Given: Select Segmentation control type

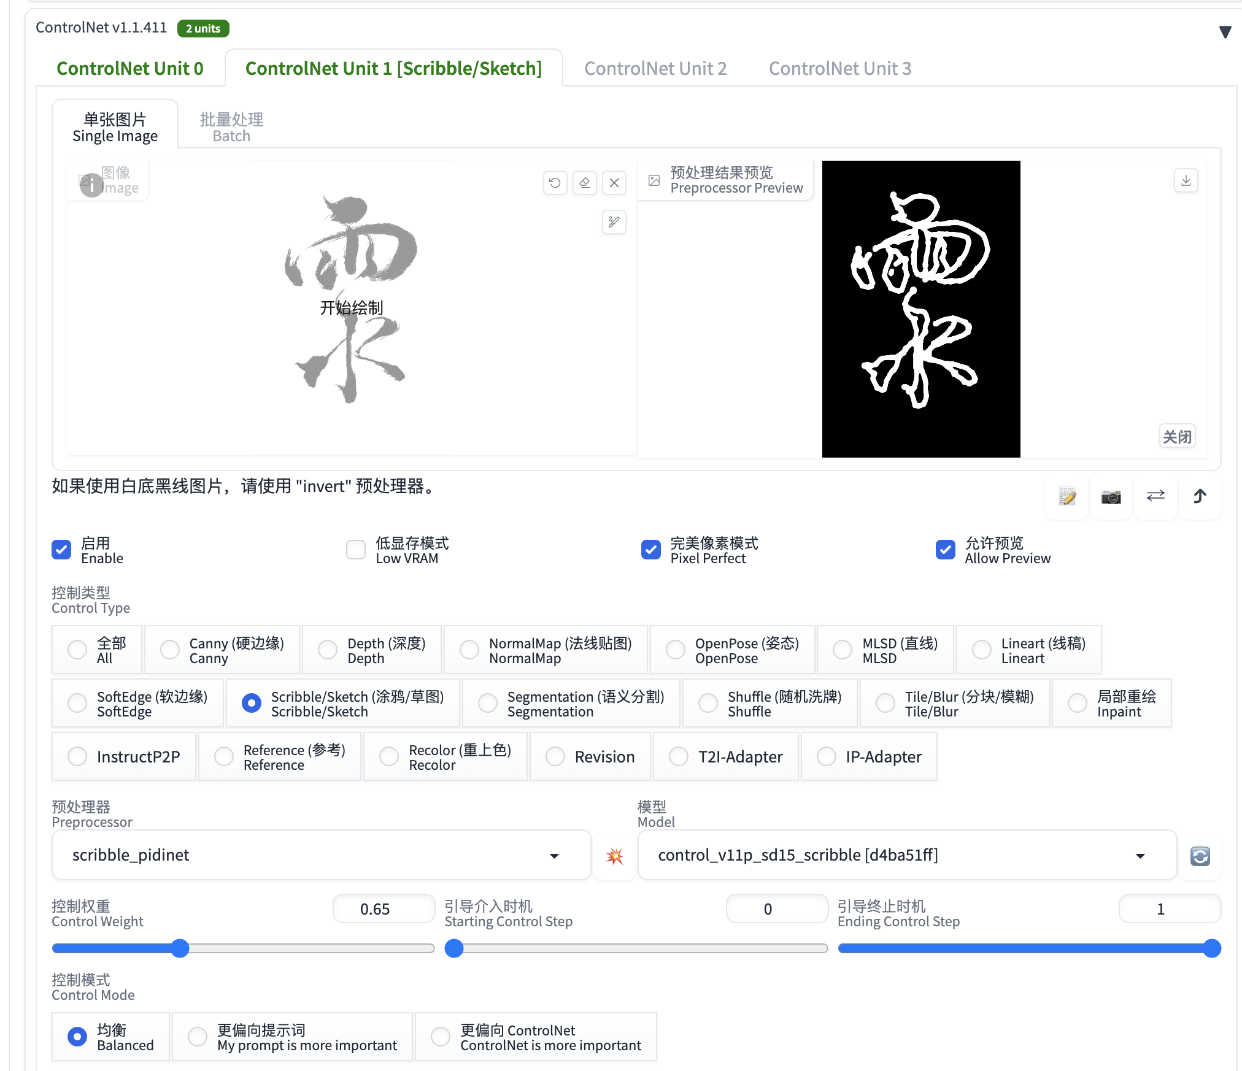Looking at the screenshot, I should [571, 704].
